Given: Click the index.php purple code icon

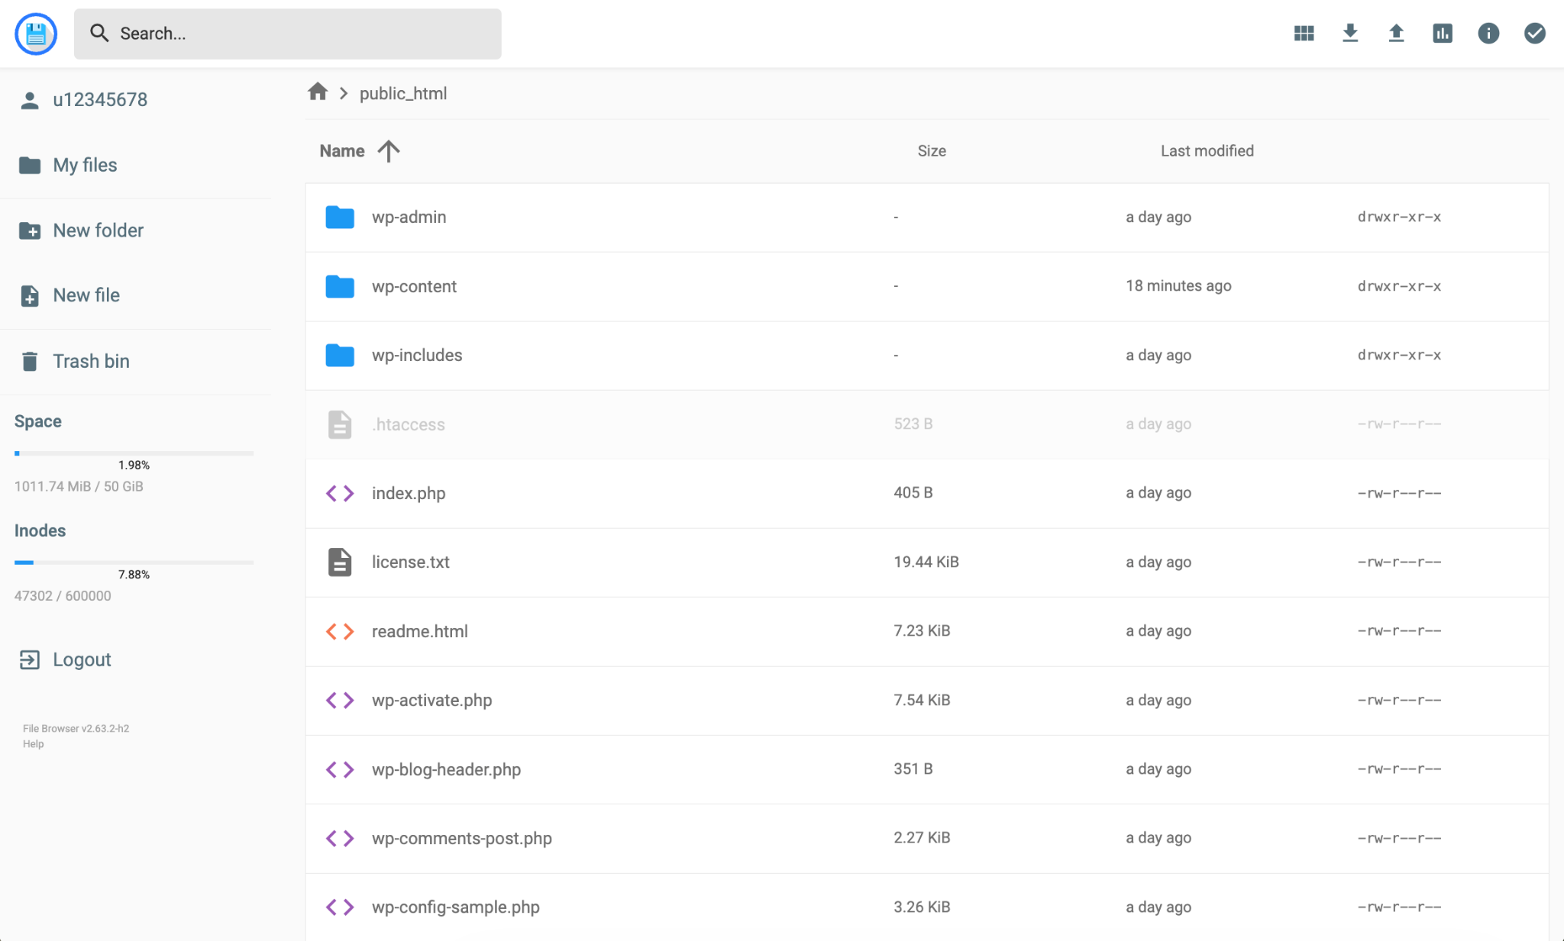Looking at the screenshot, I should (340, 493).
